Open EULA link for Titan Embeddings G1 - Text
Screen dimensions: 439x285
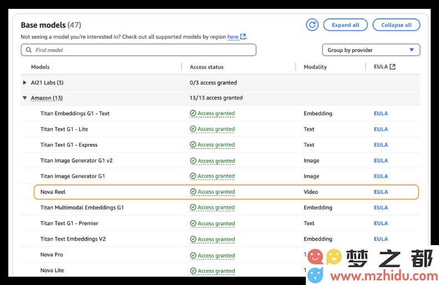click(381, 113)
